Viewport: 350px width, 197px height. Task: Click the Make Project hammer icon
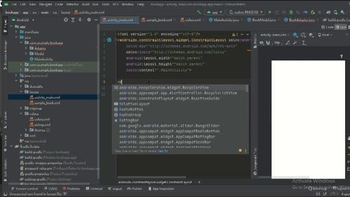(x=199, y=12)
